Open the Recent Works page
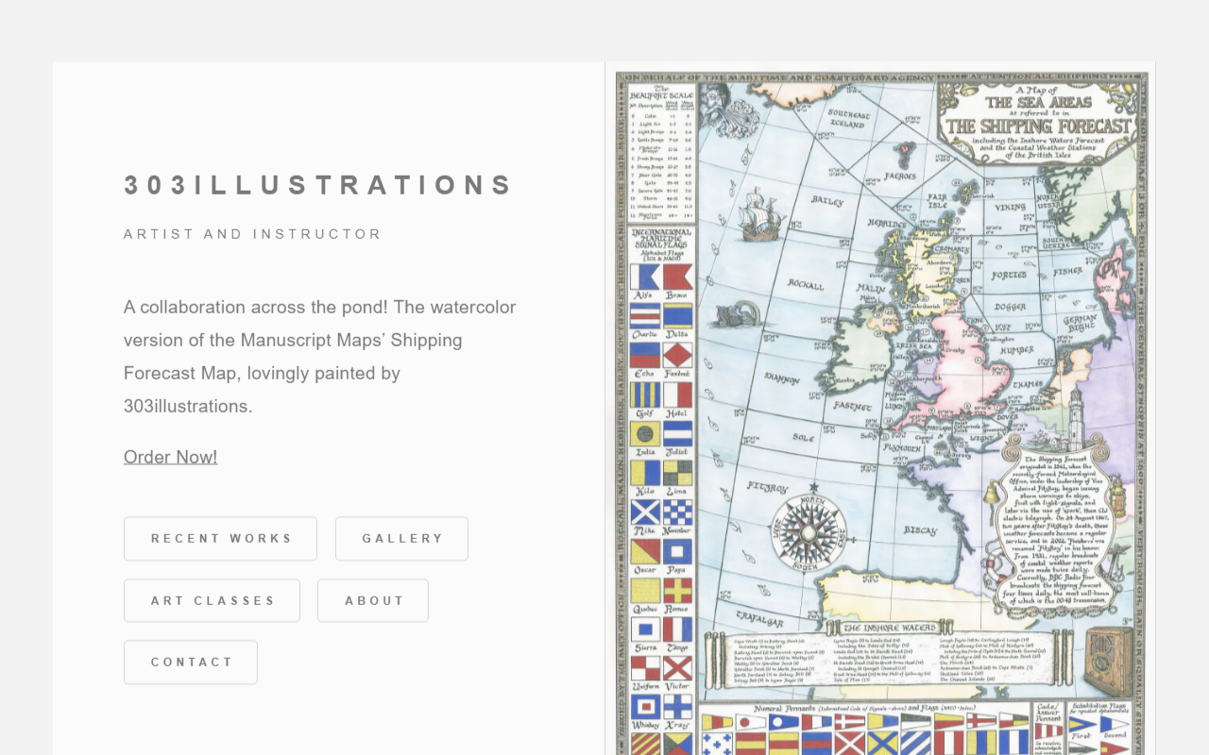 pos(220,538)
